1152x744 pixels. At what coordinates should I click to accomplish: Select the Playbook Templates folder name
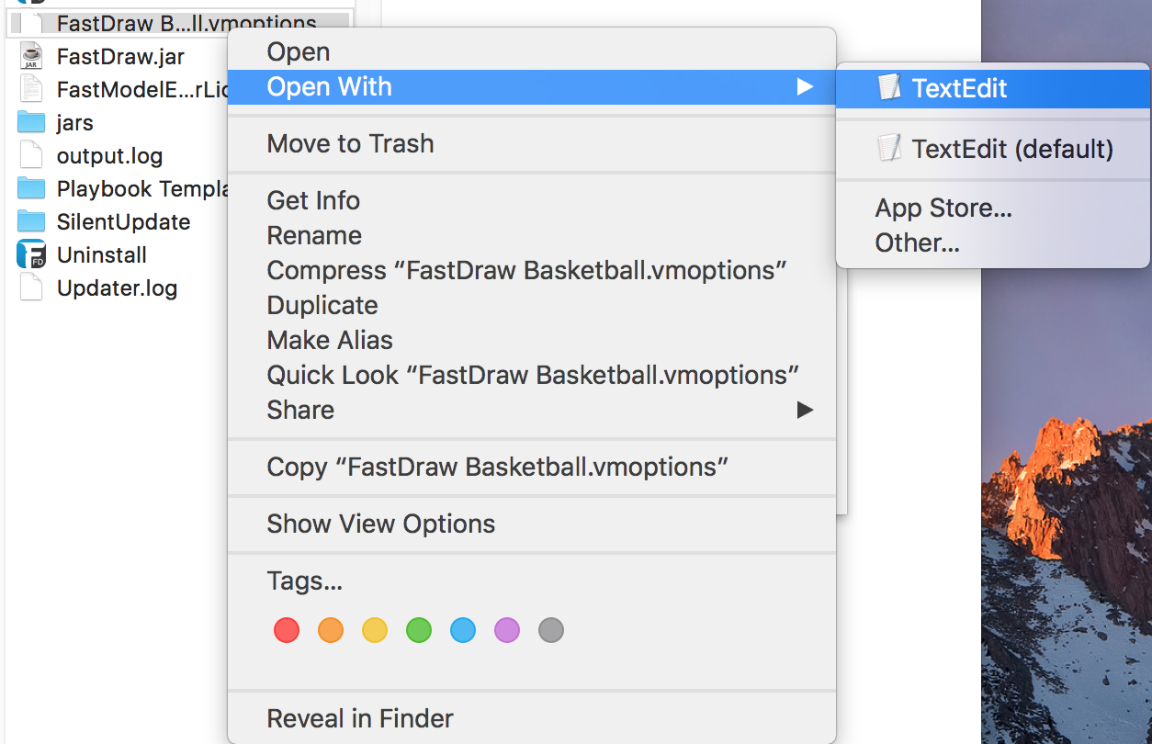point(141,189)
